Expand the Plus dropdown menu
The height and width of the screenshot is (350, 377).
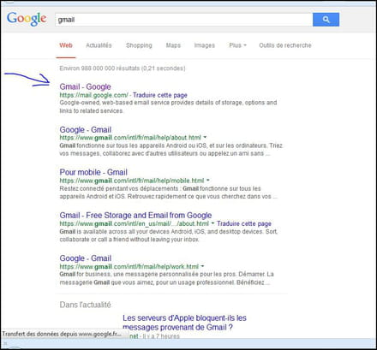click(238, 45)
